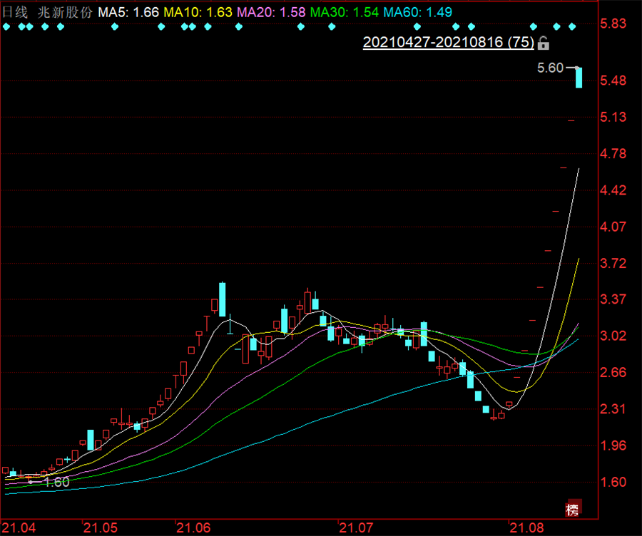Click the unlock padlock icon beside date range
Screen dimensions: 642x536
pyautogui.click(x=544, y=43)
